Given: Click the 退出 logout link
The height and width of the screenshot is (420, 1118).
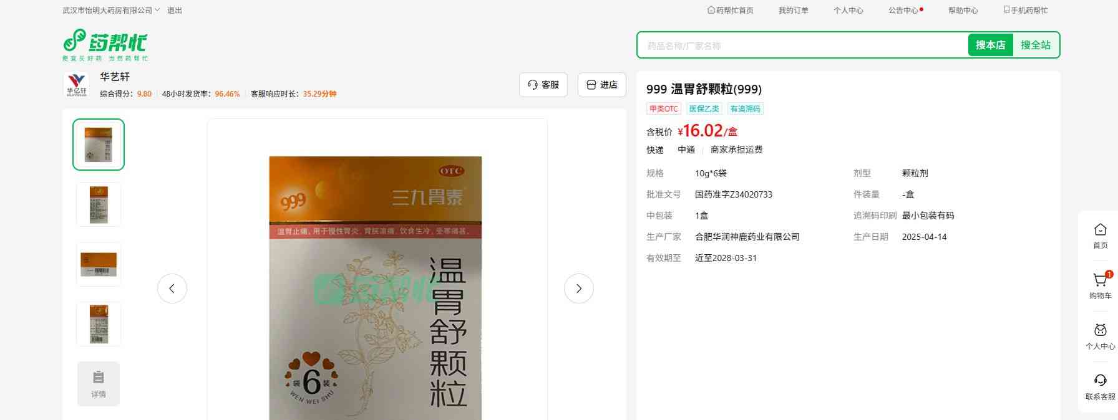Looking at the screenshot, I should pos(175,11).
